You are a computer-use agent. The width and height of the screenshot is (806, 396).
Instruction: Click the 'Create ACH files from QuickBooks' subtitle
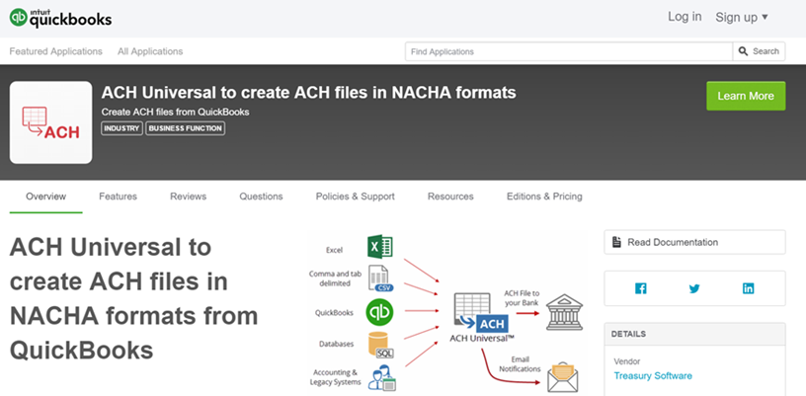tap(175, 112)
